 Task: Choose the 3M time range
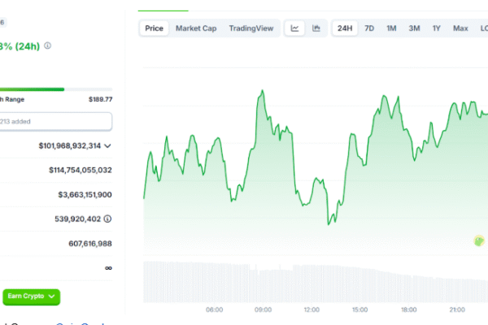point(414,28)
